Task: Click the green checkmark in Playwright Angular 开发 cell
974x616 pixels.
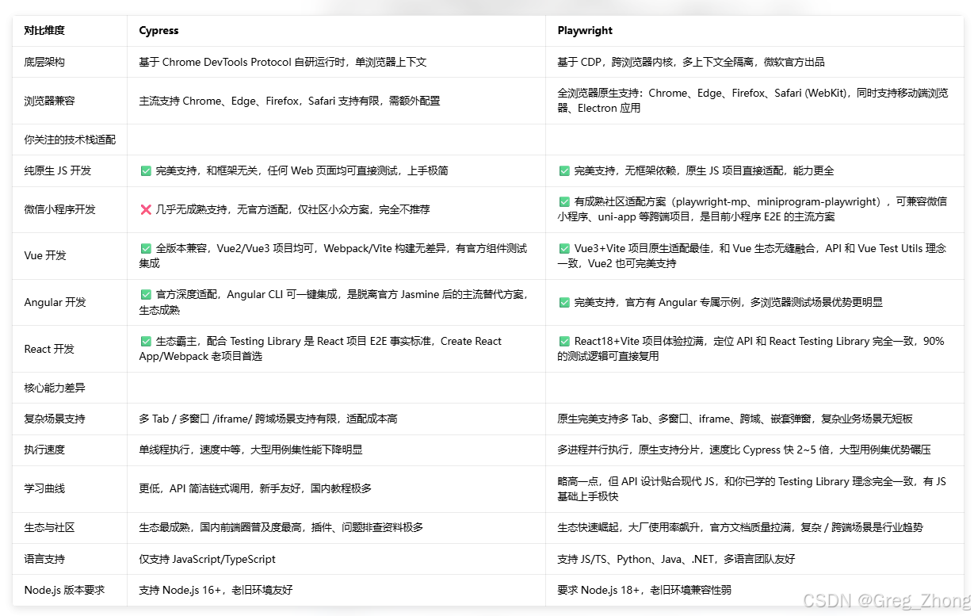Action: (x=564, y=302)
